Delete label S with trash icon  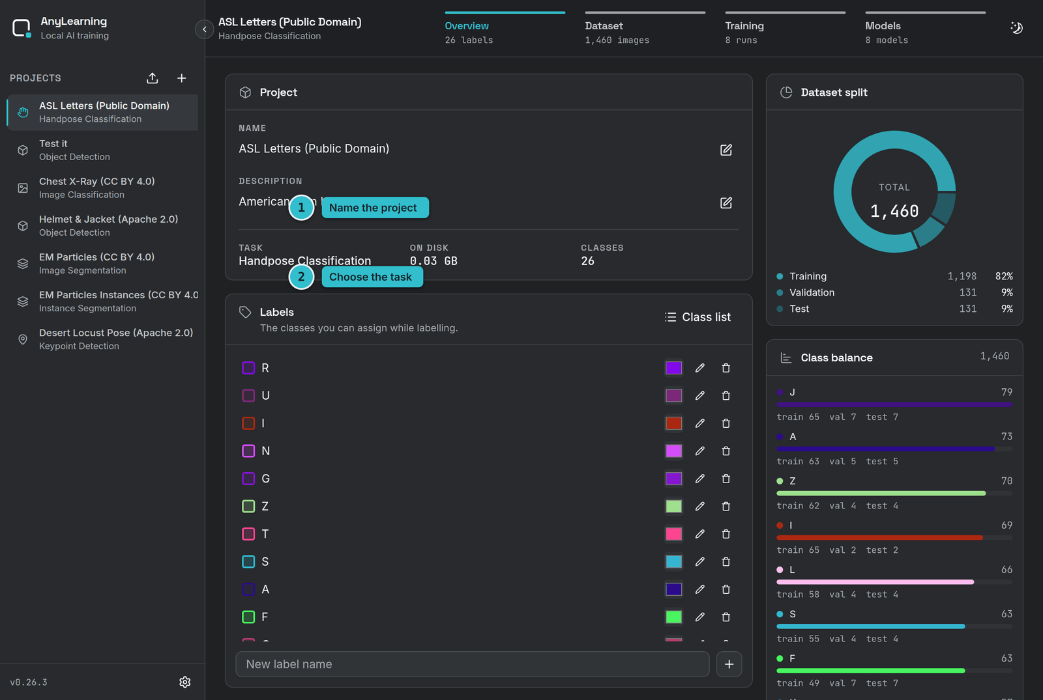coord(726,561)
